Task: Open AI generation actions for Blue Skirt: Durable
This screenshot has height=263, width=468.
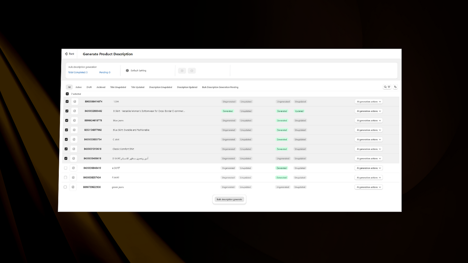Action: [x=369, y=130]
